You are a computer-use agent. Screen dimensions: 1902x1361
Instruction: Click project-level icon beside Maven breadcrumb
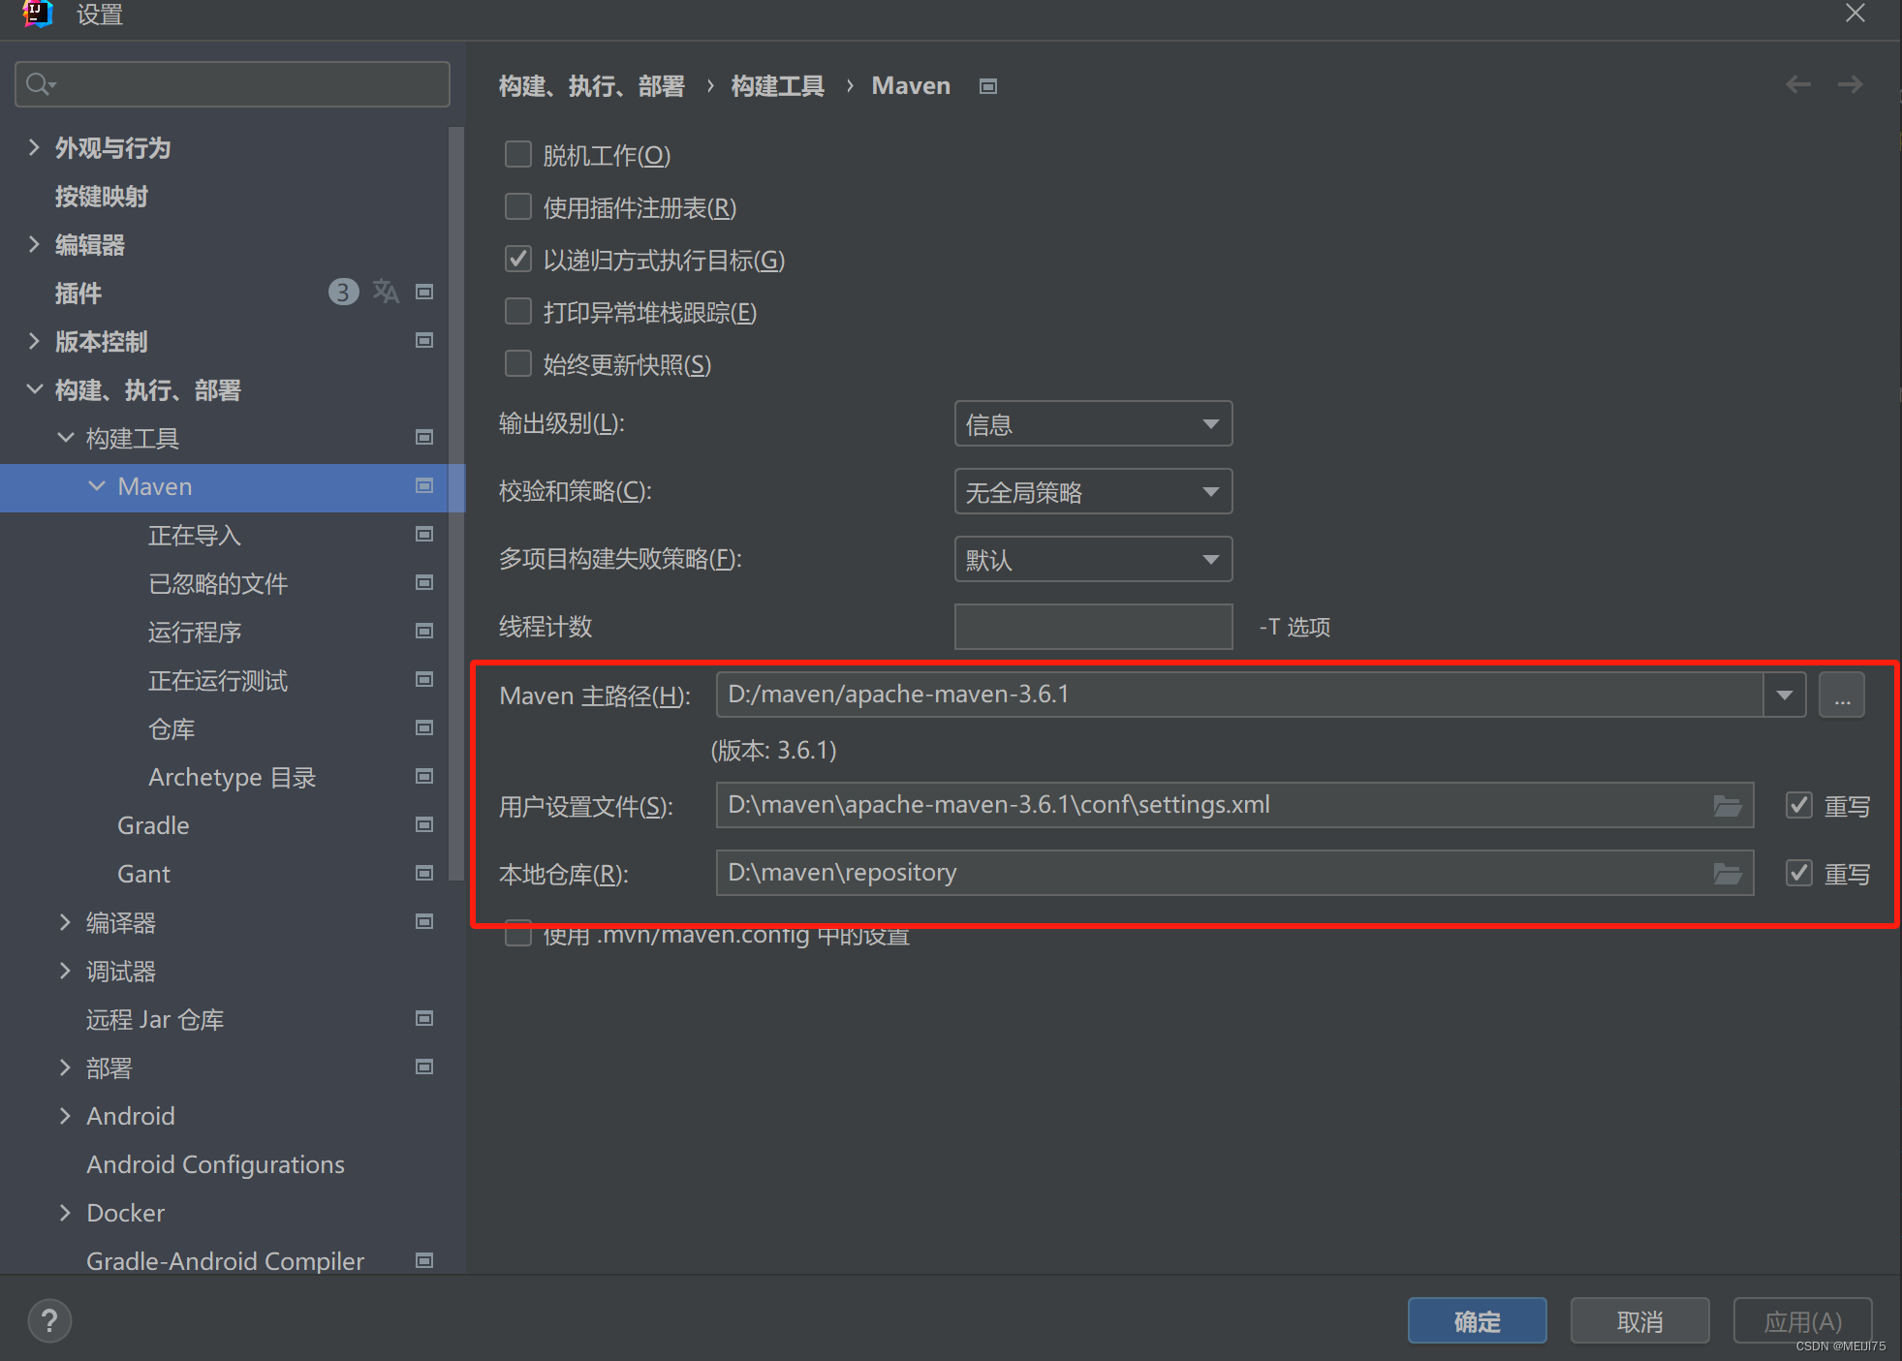[x=988, y=86]
